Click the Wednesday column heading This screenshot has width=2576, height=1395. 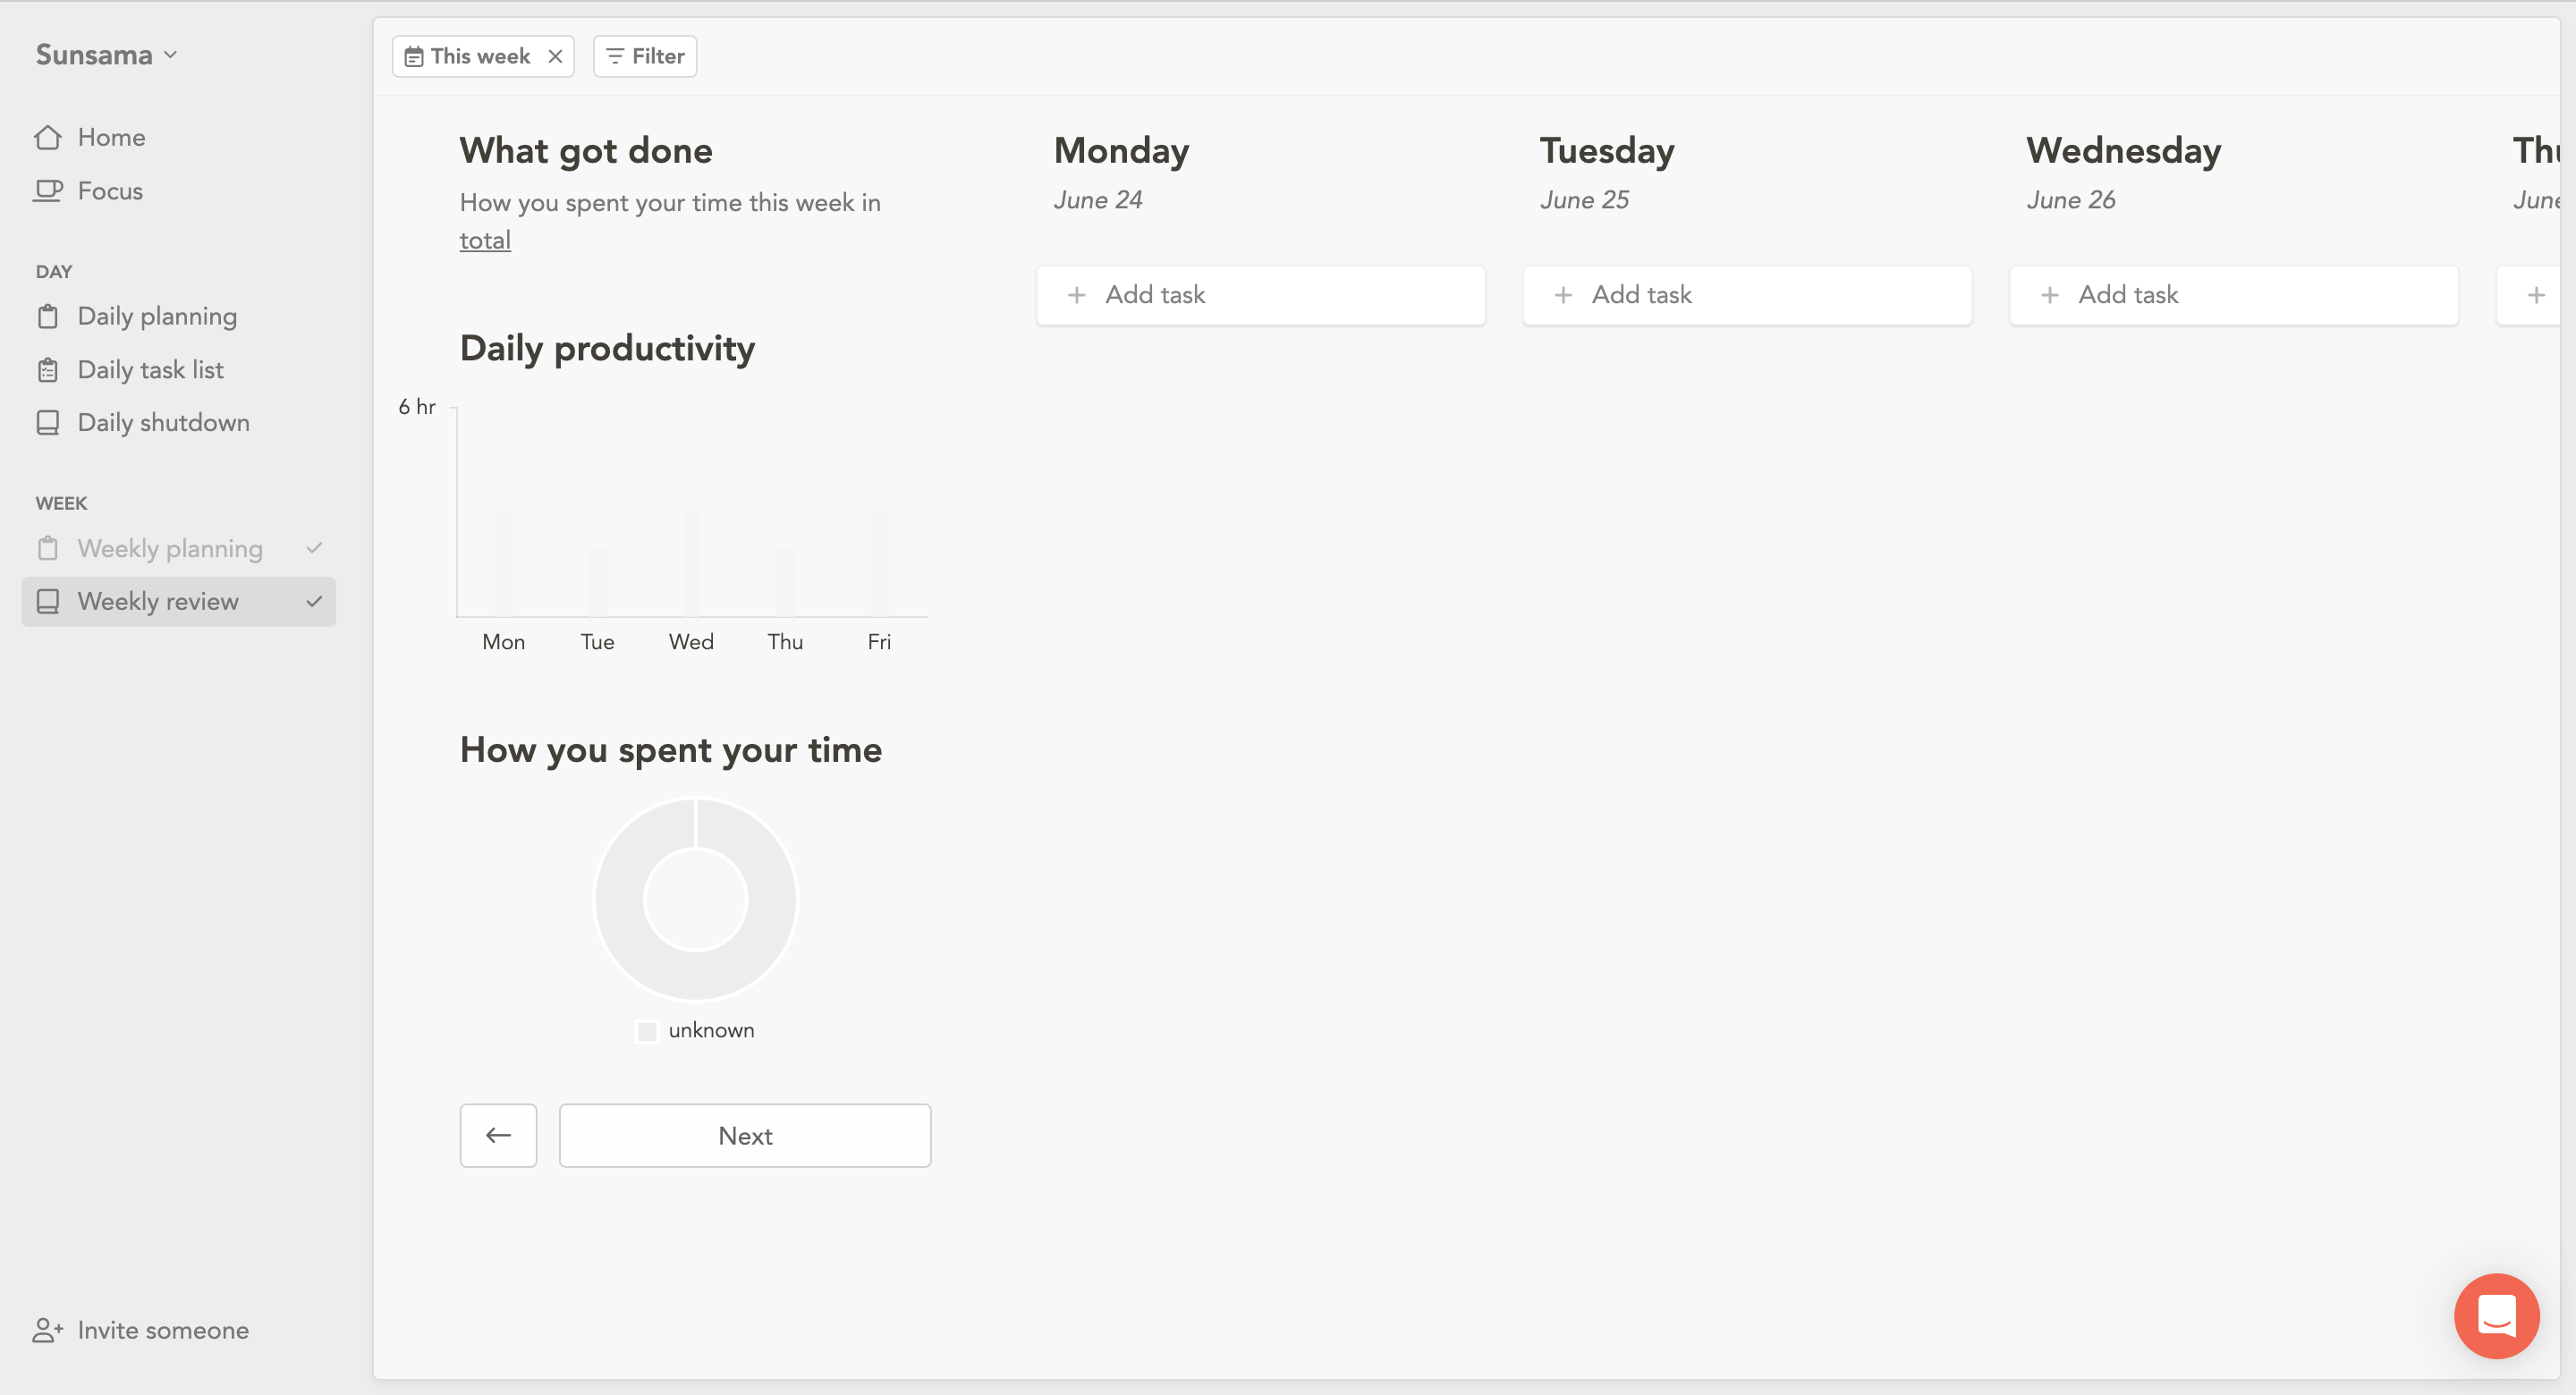(2124, 151)
